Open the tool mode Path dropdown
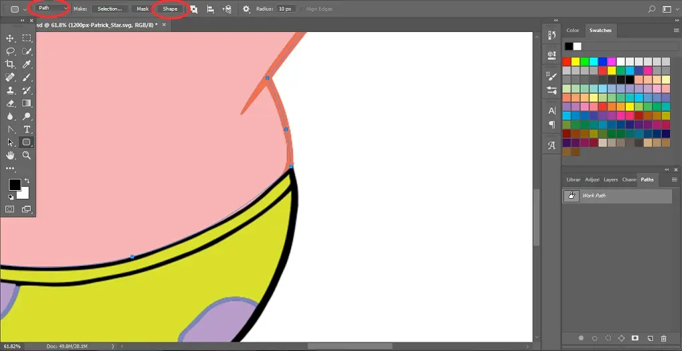The width and height of the screenshot is (682, 351). pyautogui.click(x=51, y=8)
